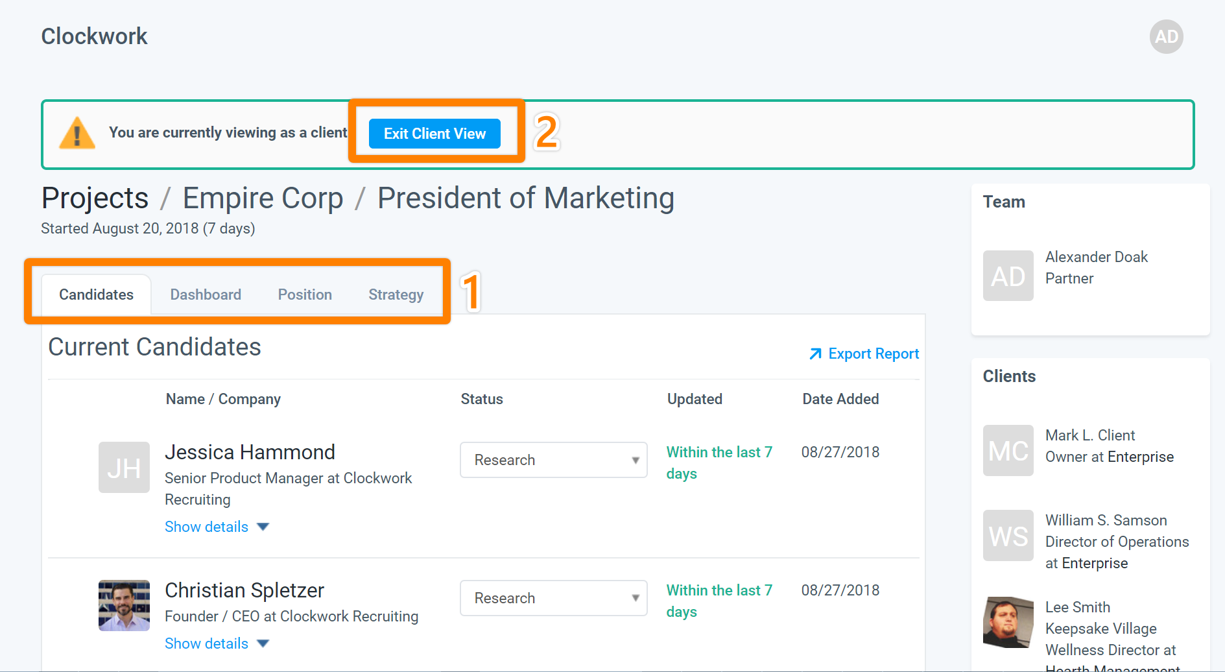Click Lee Smith's photo in Clients panel

(1008, 622)
